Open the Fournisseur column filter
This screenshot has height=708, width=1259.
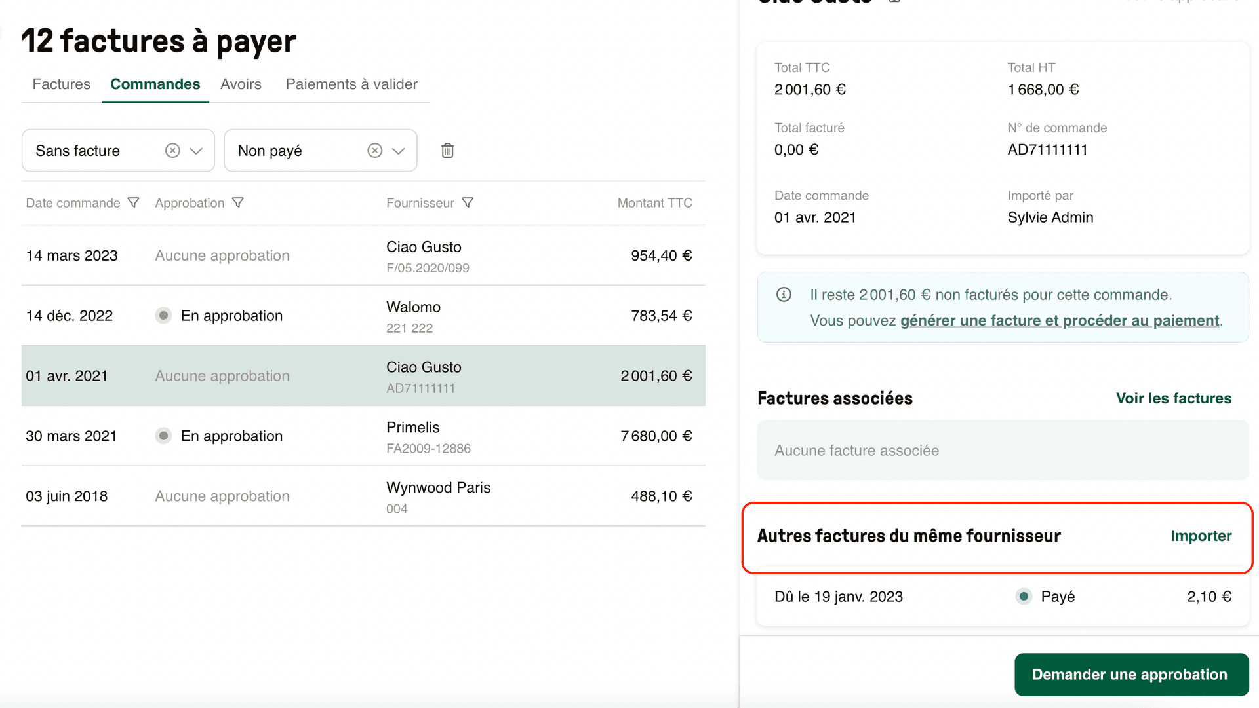[x=468, y=203]
